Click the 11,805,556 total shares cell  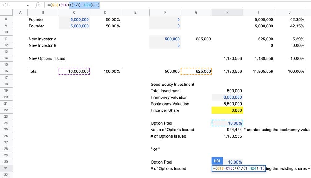[258, 72]
